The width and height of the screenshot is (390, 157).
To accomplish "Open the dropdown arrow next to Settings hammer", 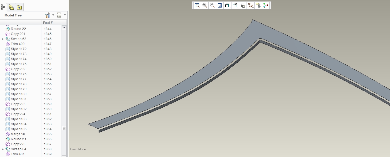I will coord(53,15).
